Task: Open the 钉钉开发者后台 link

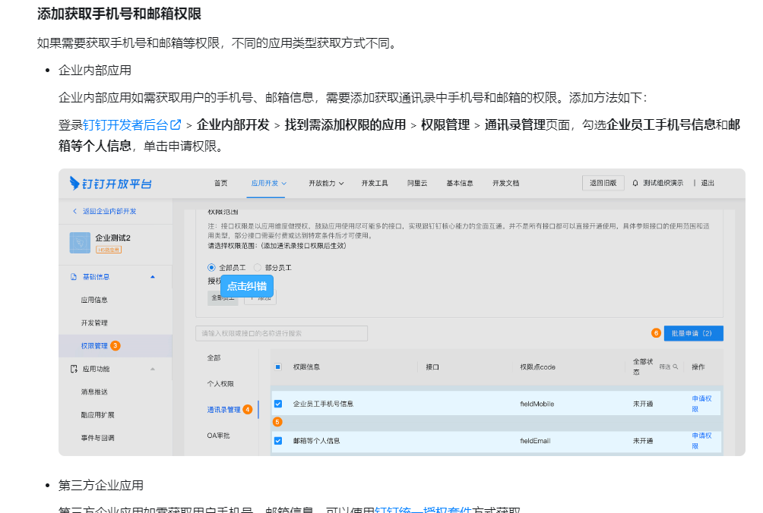Action: click(x=125, y=125)
